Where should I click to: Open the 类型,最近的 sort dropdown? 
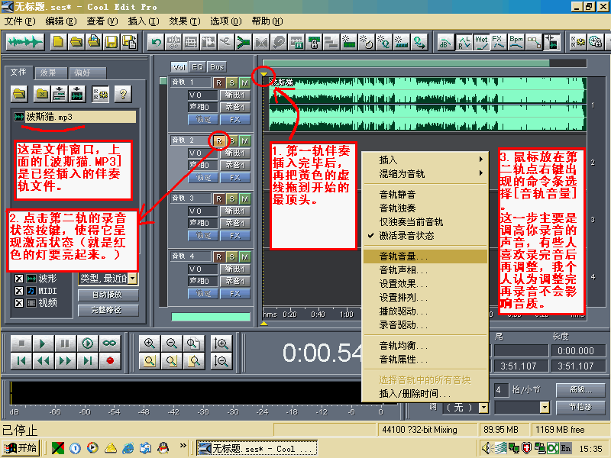tap(132, 279)
